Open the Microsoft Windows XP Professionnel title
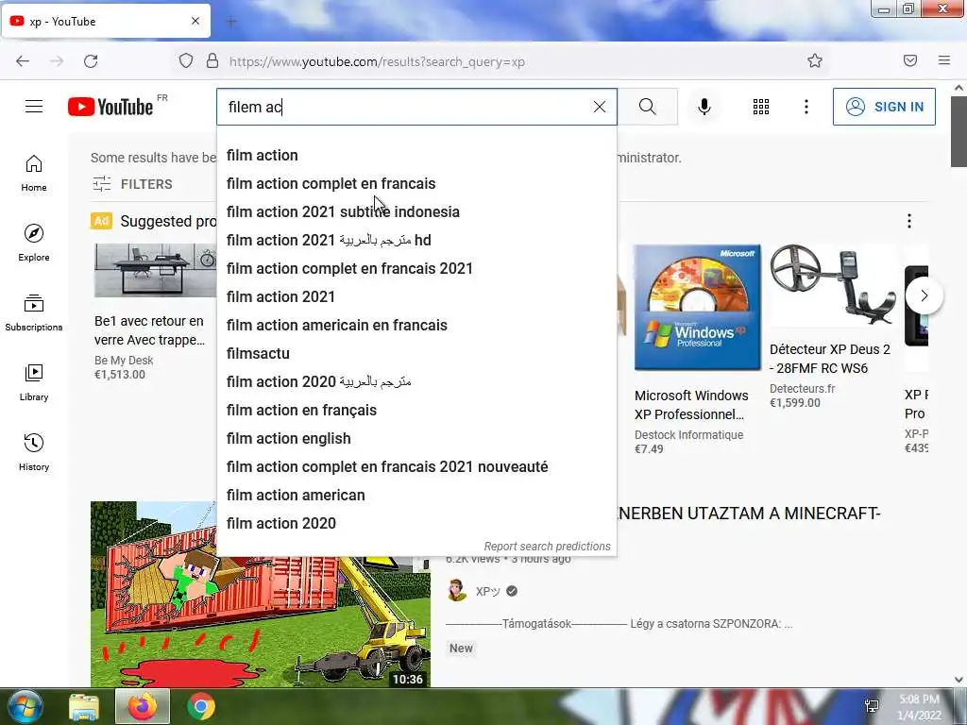Image resolution: width=967 pixels, height=725 pixels. (691, 405)
